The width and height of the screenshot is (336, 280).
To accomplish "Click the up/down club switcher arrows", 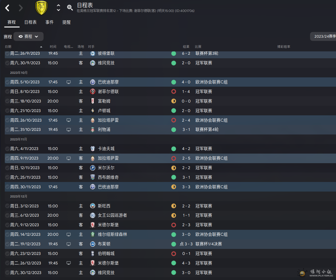I will click(58, 8).
